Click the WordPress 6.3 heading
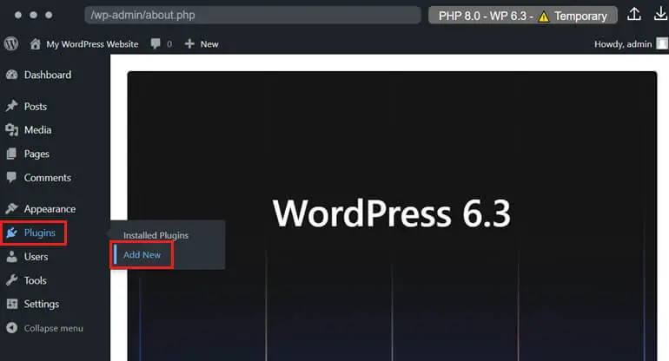This screenshot has height=361, width=669. (x=392, y=213)
